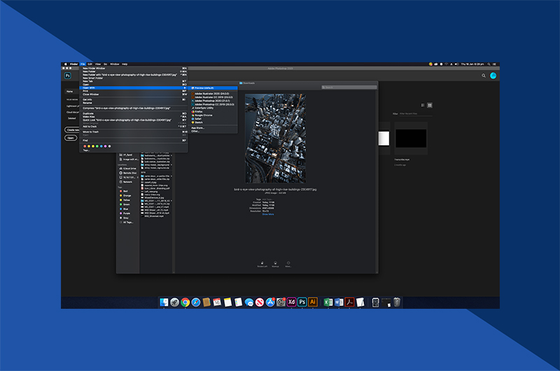Open the Help menu in the menu bar
Viewport: 560px width, 371px height.
coord(125,64)
